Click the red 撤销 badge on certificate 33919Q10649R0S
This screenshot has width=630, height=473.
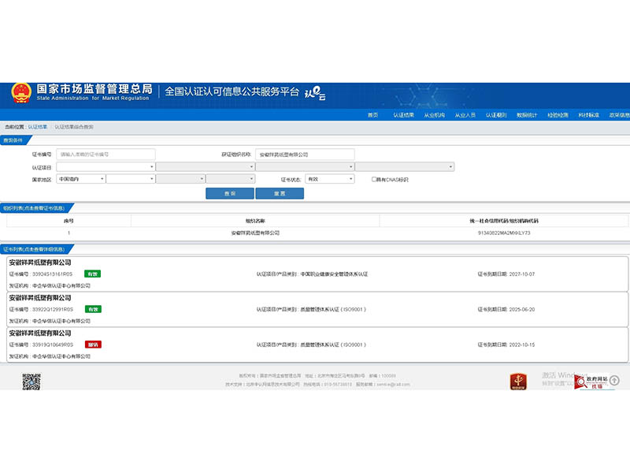[93, 345]
